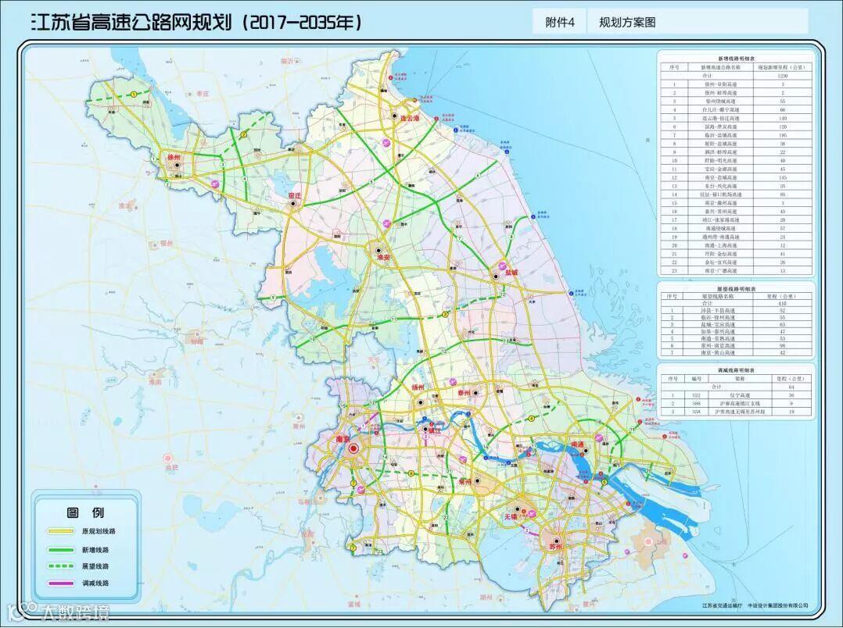Click the airport icon near 盐城
This screenshot has width=843, height=628.
(504, 266)
